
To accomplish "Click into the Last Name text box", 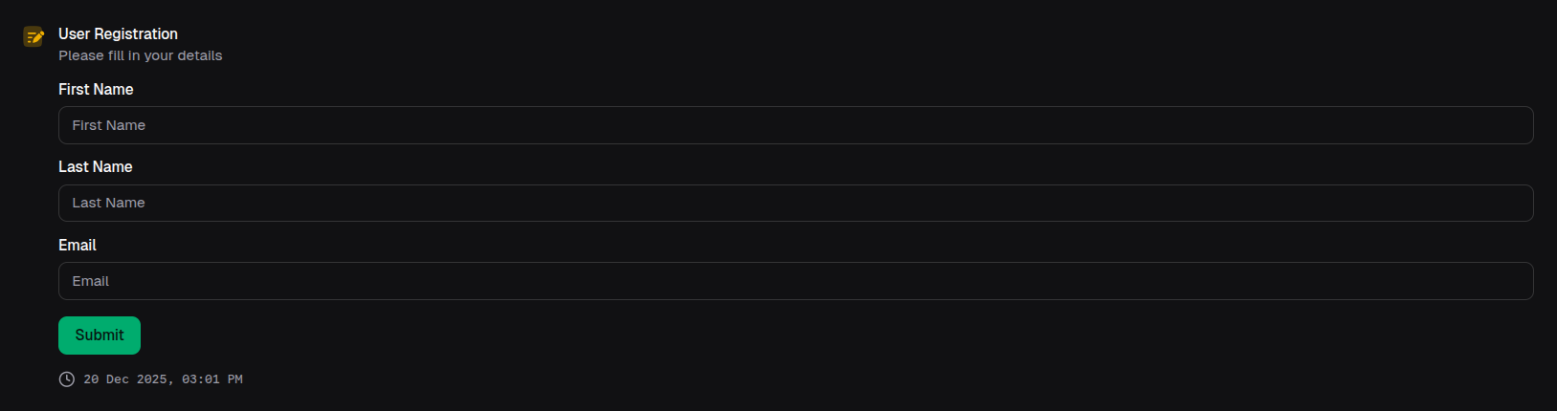I will [x=795, y=203].
